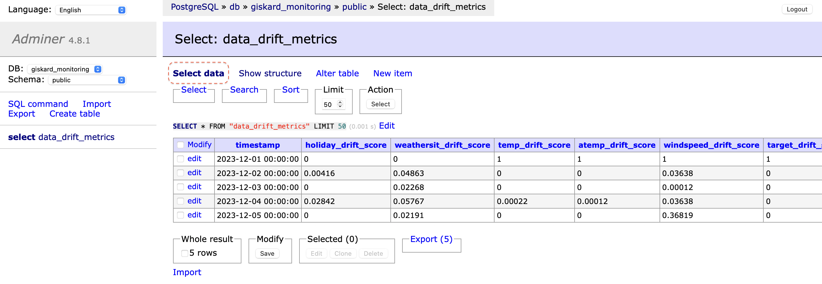
Task: Sort by the windspeed_drift_score column header
Action: (711, 145)
